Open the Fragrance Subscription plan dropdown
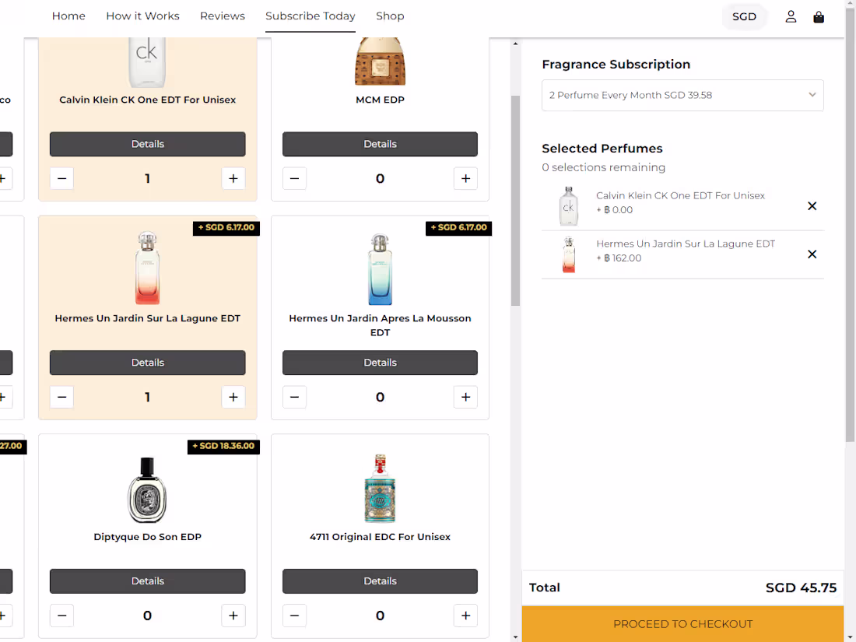856x642 pixels. [x=682, y=95]
